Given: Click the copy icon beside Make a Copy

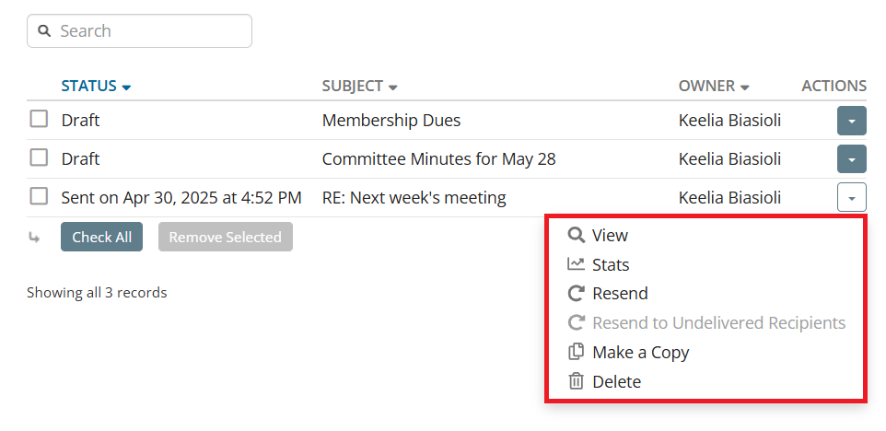Looking at the screenshot, I should click(577, 352).
